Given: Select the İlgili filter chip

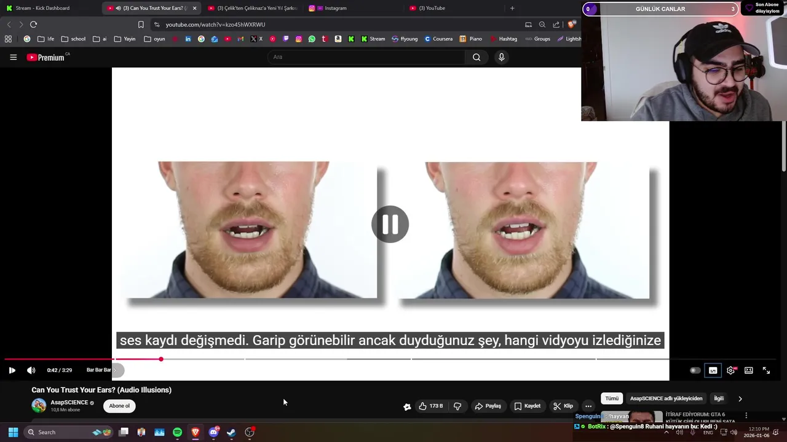Looking at the screenshot, I should 719,398.
